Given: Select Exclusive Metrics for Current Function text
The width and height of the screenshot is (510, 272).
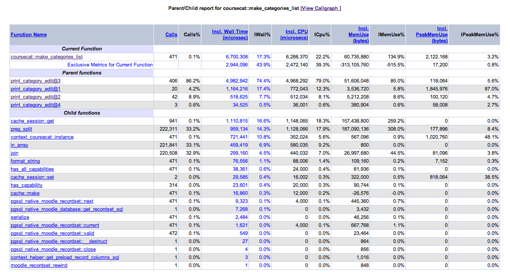Looking at the screenshot, I should [x=110, y=65].
